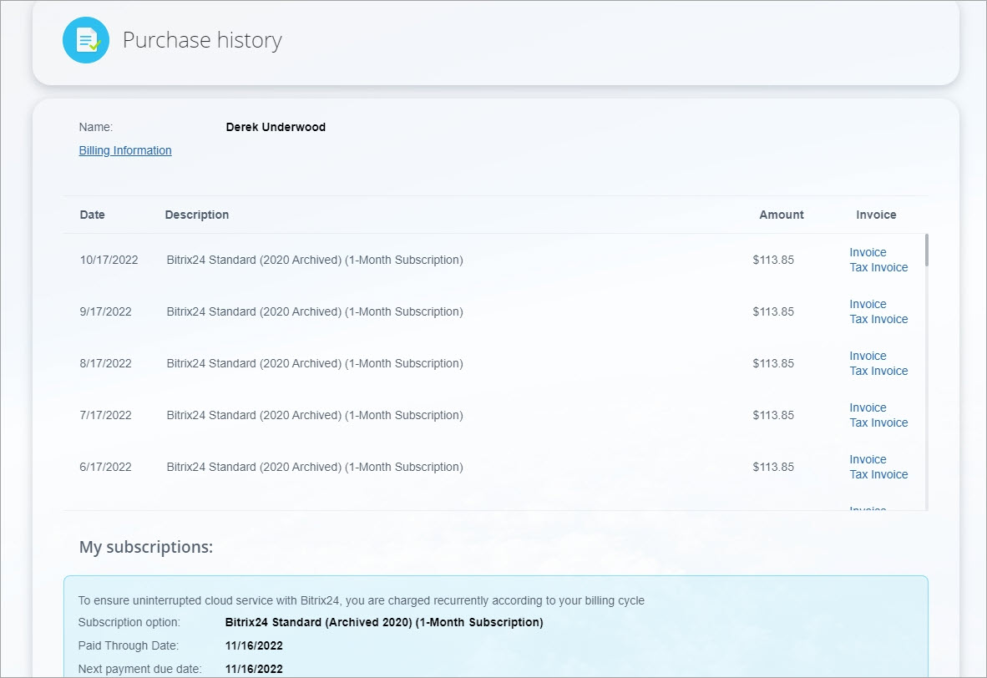Open Invoice for 7/17/2022 purchase
Screen dimensions: 987x678
click(868, 407)
